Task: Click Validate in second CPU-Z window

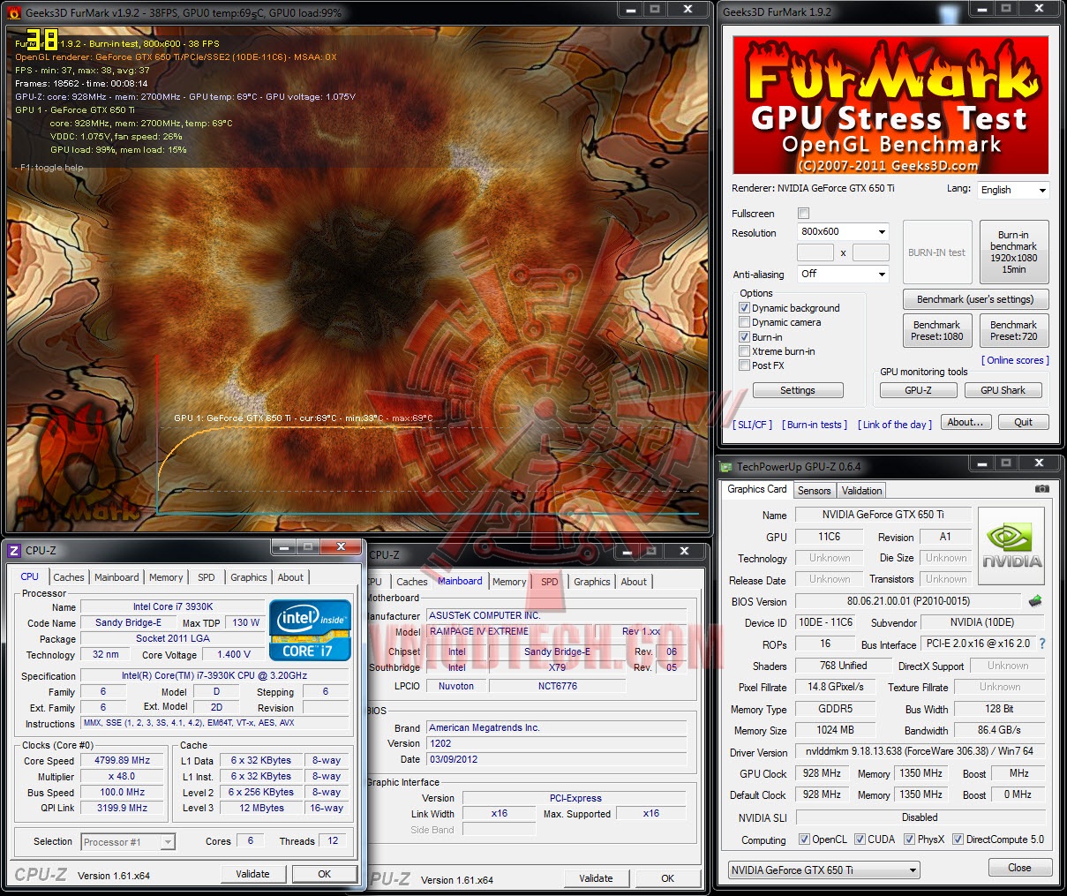Action: 596,878
